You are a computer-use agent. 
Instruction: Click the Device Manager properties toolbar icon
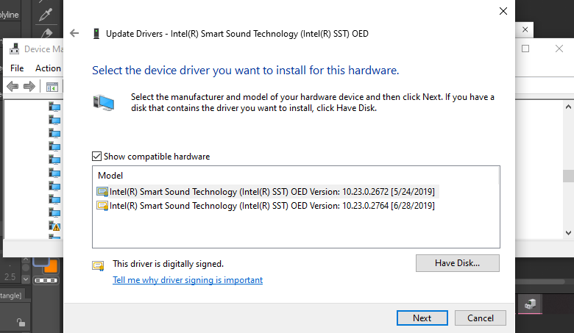[x=52, y=87]
